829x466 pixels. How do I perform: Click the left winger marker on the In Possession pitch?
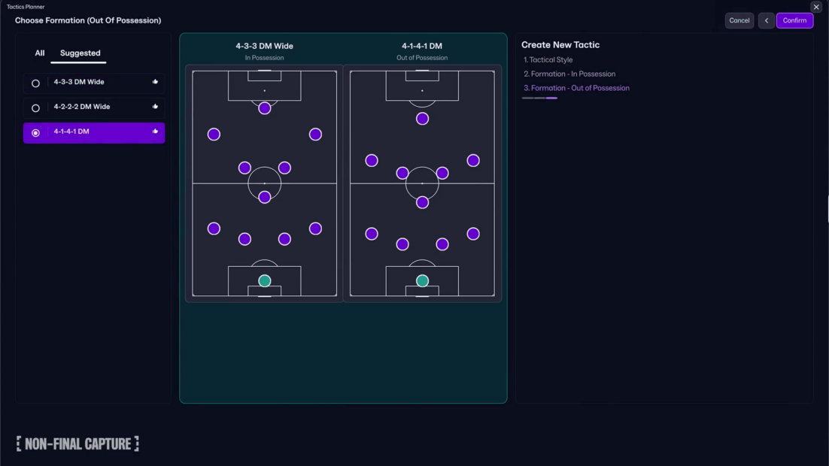click(x=214, y=134)
